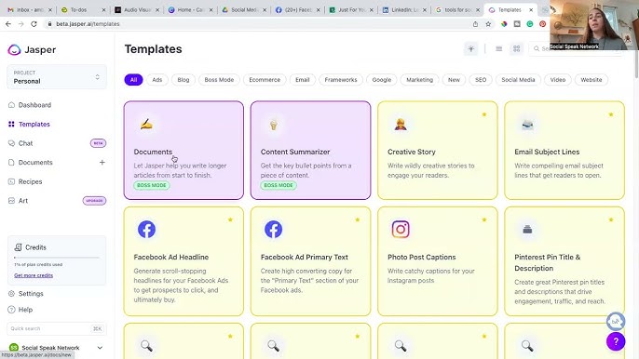Create new document with plus icon
639x359 pixels.
(x=102, y=163)
